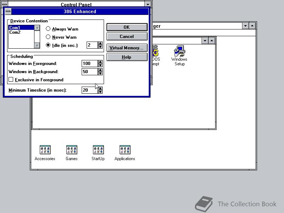This screenshot has height=213, width=284.
Task: Click the Windows in Background field
Action: 90,72
